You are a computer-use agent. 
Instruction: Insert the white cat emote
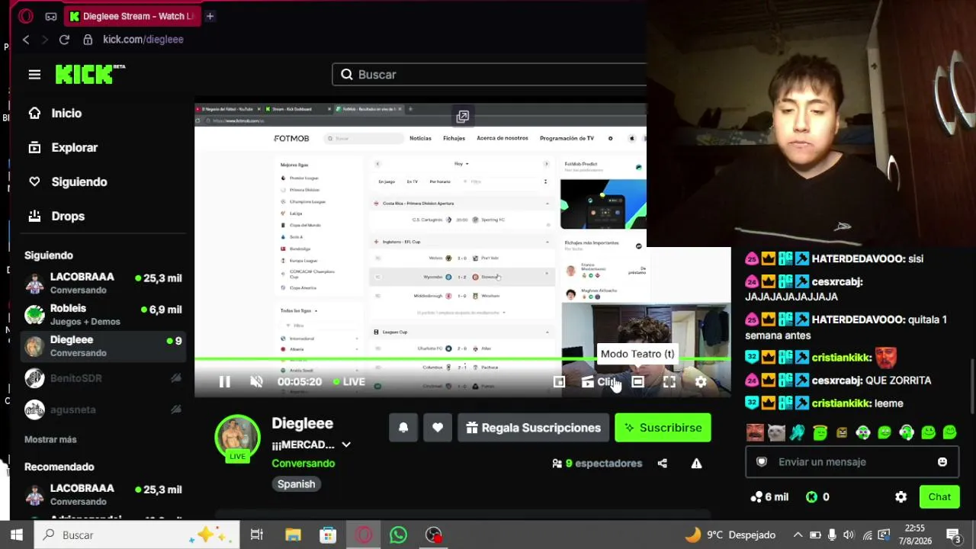point(776,433)
